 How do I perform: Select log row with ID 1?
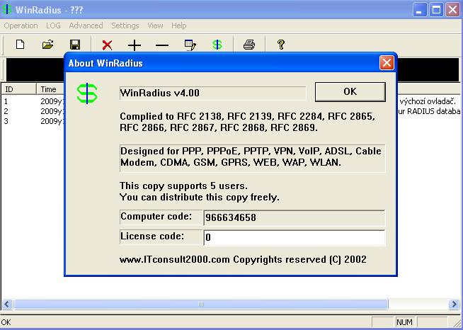(x=33, y=102)
